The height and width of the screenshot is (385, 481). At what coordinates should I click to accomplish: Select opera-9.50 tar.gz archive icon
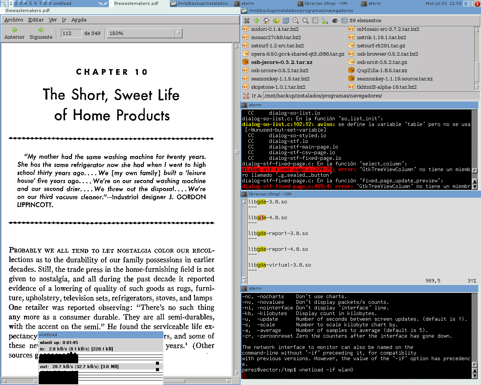[245, 54]
